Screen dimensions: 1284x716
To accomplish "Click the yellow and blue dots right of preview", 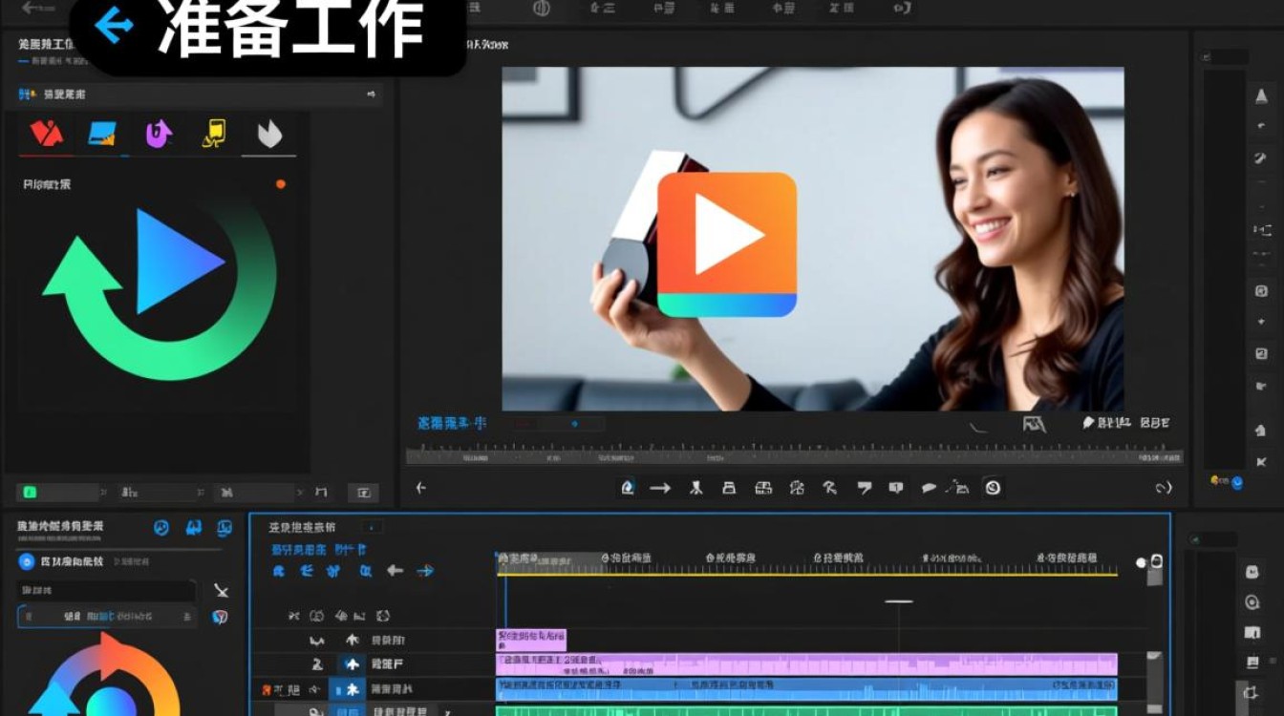I will coord(1226,482).
